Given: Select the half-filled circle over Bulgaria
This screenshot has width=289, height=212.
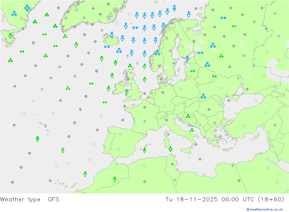Looking at the screenshot, I should point(214,123).
